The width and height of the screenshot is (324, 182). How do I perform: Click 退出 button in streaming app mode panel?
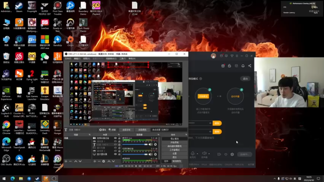pyautogui.click(x=245, y=78)
